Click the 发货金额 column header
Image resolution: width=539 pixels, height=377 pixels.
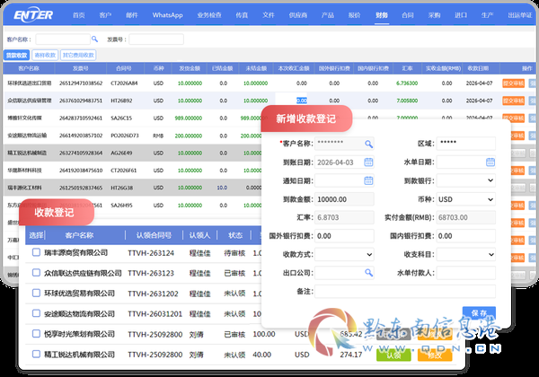point(190,68)
